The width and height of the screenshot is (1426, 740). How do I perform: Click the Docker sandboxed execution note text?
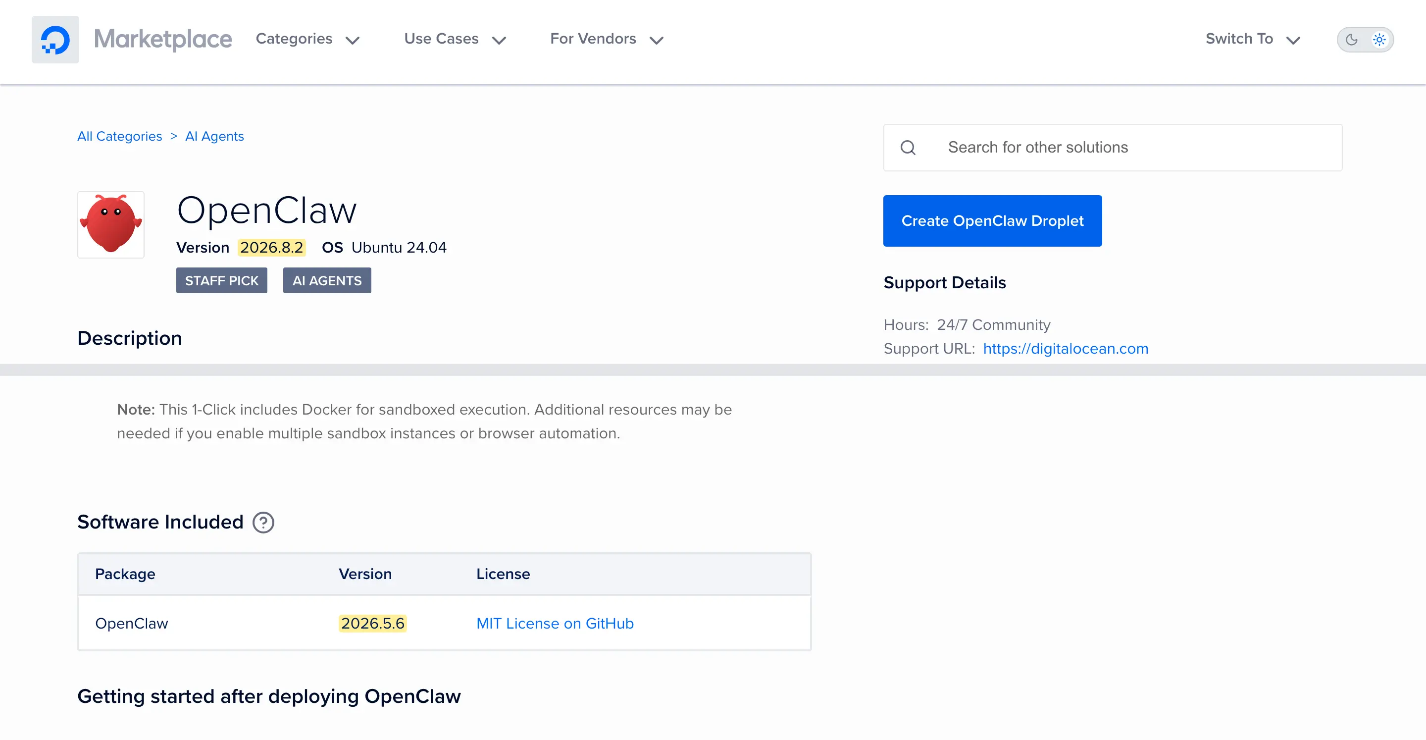pyautogui.click(x=424, y=421)
